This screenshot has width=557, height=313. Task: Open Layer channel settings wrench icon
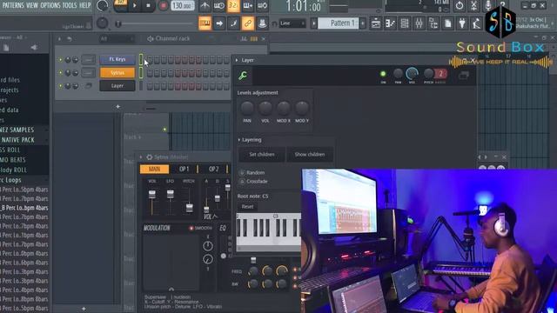(243, 76)
